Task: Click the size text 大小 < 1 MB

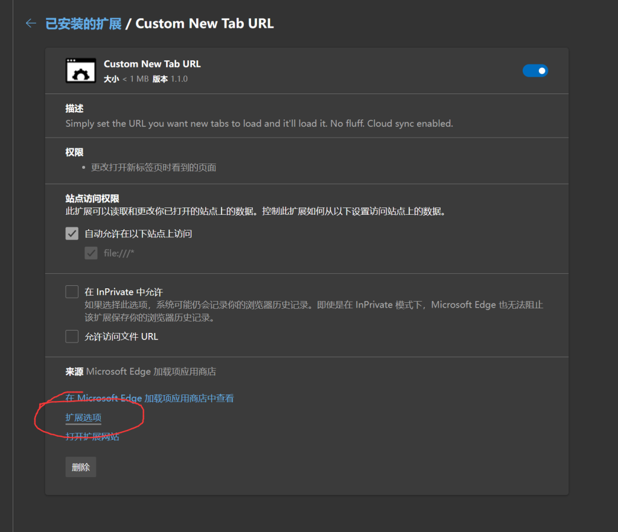Action: (x=126, y=79)
